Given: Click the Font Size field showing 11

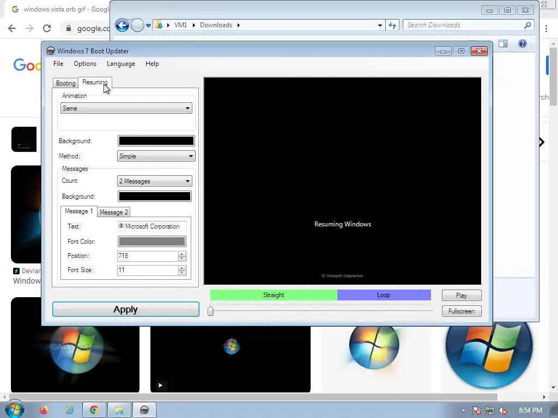Looking at the screenshot, I should tap(147, 270).
